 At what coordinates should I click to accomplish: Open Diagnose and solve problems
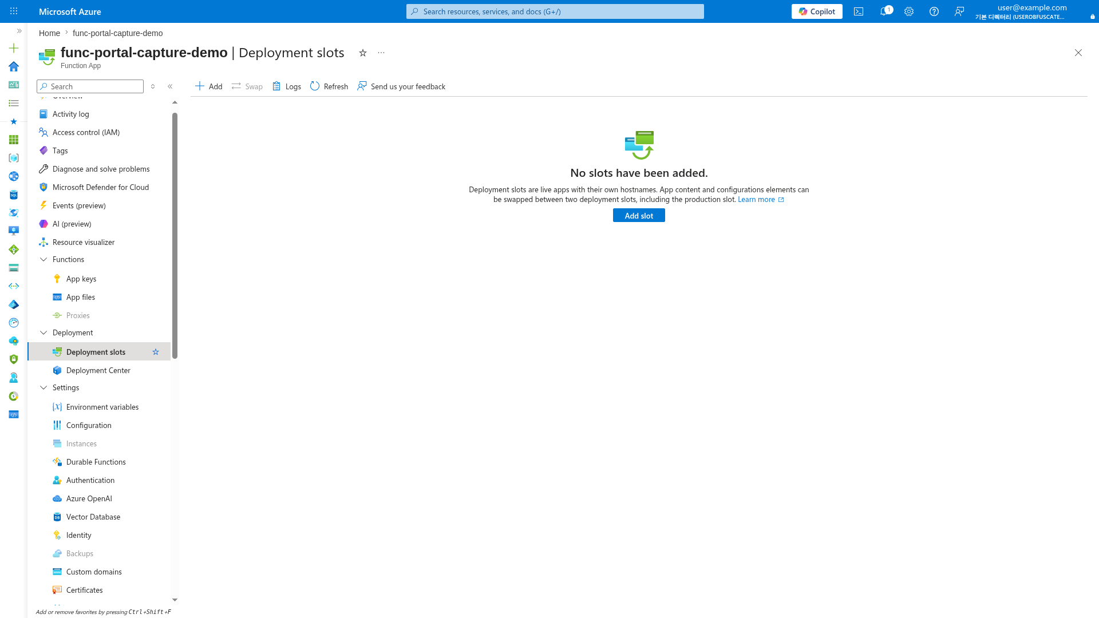99,169
